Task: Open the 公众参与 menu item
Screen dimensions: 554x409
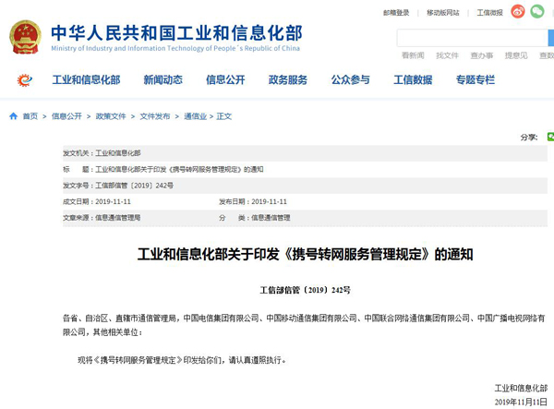Action: 351,80
